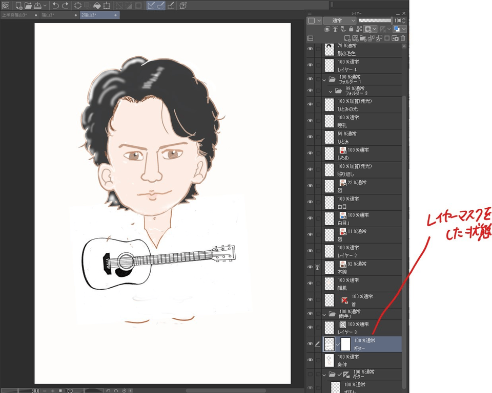
Task: Collapse the フォルダー 3 folder
Action: 331,92
